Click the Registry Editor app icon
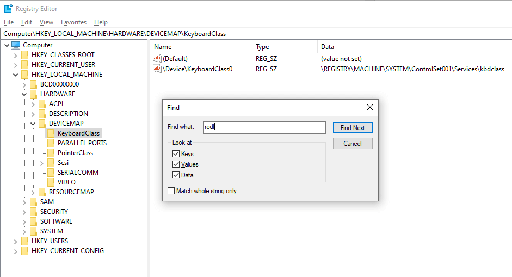This screenshot has width=512, height=277. point(8,9)
